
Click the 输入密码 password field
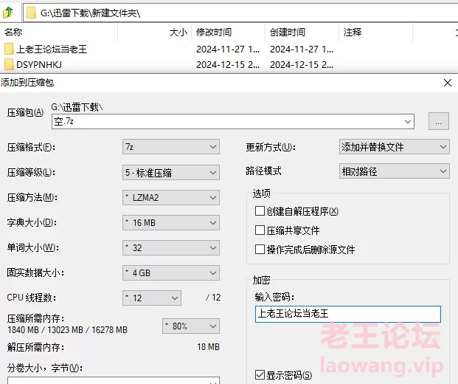[x=348, y=314]
